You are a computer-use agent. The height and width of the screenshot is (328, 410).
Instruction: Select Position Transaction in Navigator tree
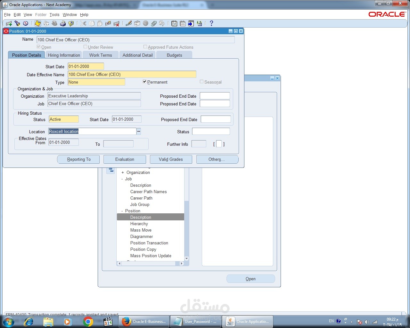[x=149, y=243]
